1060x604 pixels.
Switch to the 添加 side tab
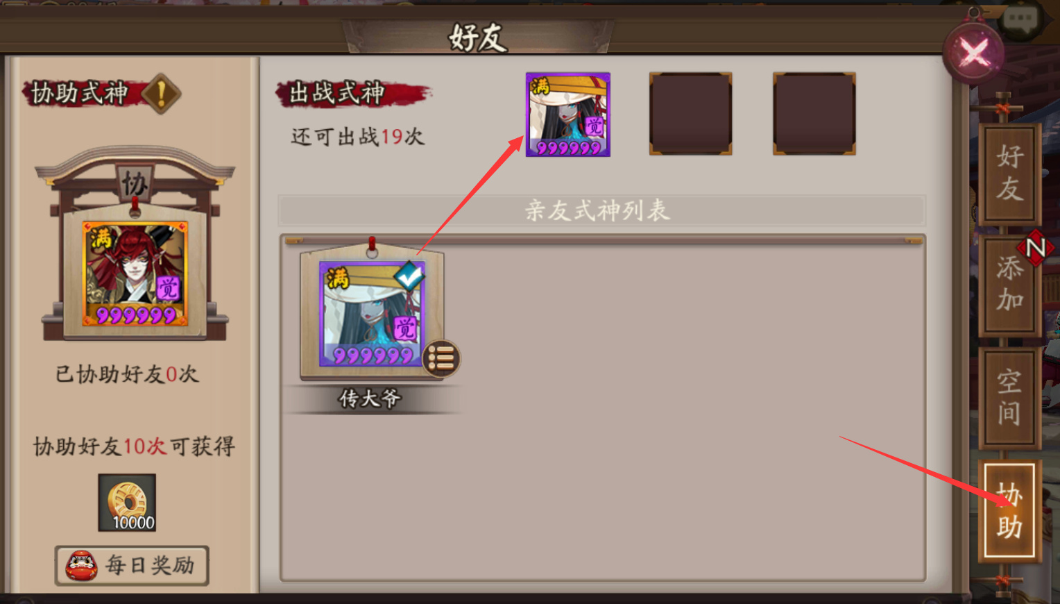1010,285
